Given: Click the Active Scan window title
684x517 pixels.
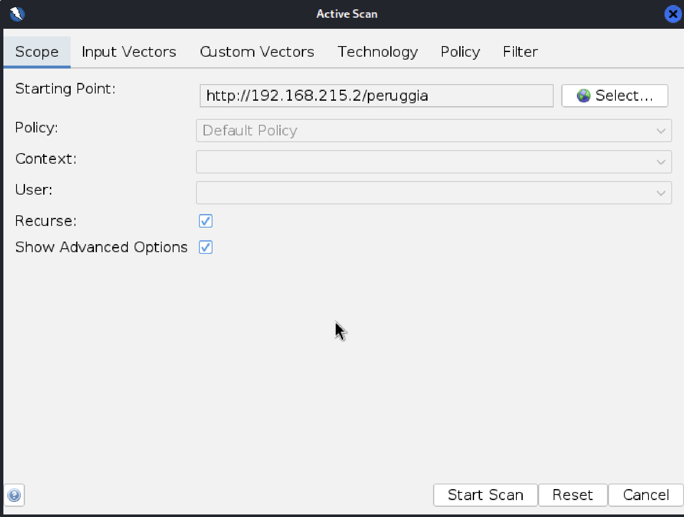Looking at the screenshot, I should 347,14.
